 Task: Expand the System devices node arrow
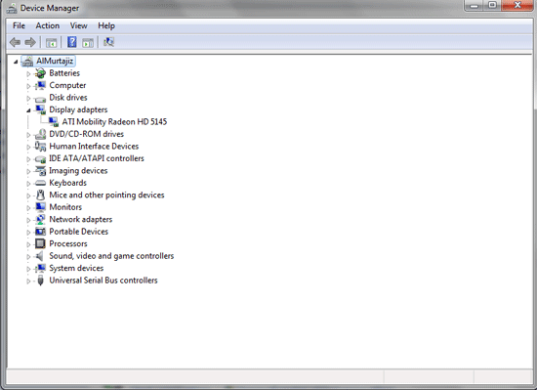pyautogui.click(x=28, y=269)
